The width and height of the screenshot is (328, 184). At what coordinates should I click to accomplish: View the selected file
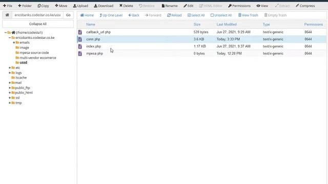(262, 6)
